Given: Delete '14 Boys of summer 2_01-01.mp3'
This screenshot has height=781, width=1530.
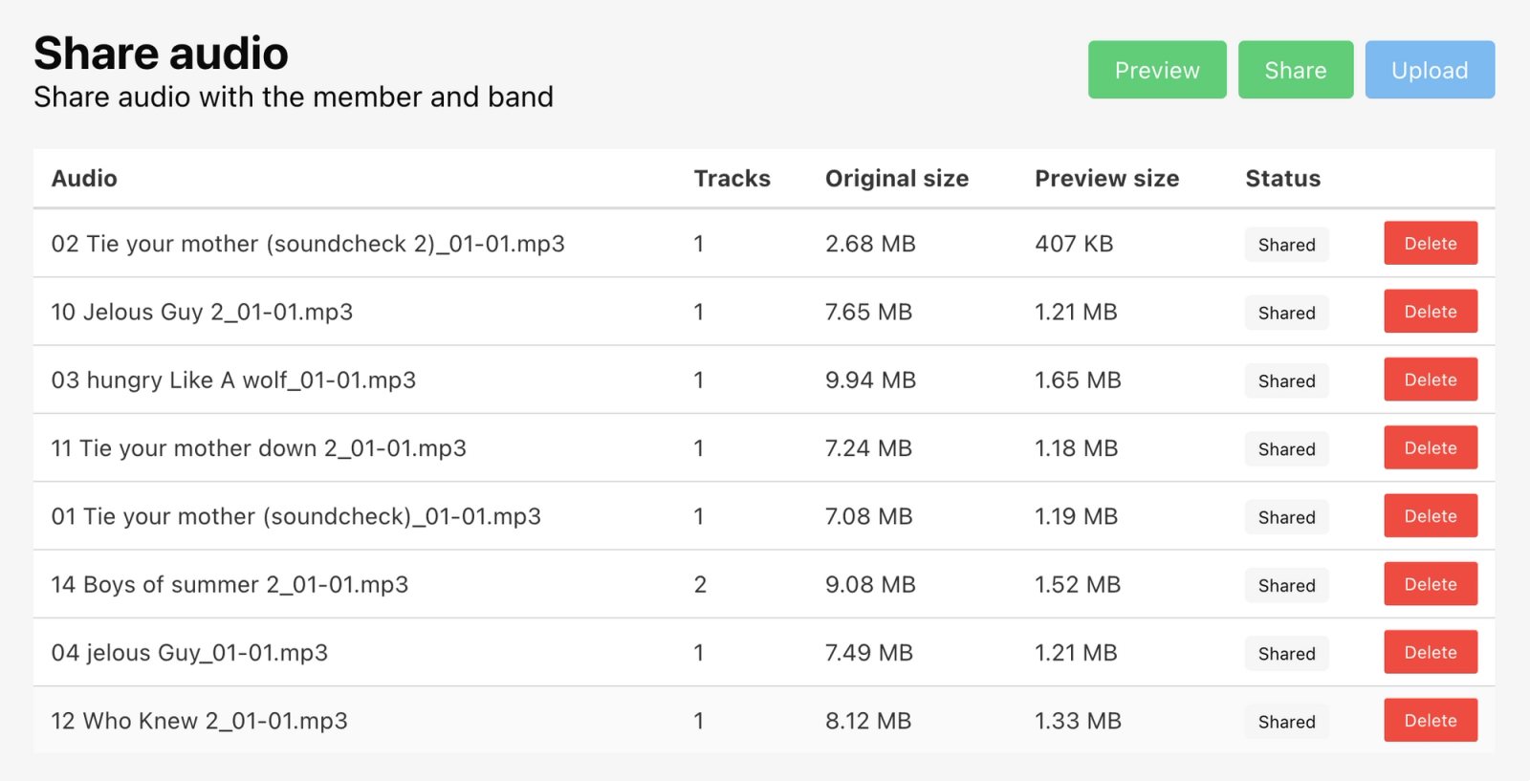Looking at the screenshot, I should pos(1430,583).
